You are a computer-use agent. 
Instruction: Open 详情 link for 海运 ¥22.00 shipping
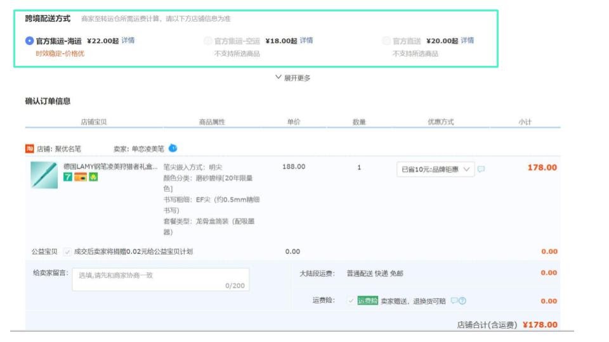pos(128,41)
